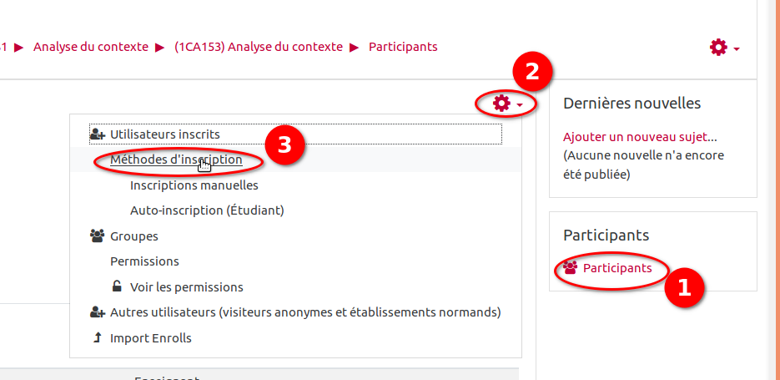The image size is (780, 380).
Task: Open Voir les permissions entry
Action: click(x=187, y=287)
